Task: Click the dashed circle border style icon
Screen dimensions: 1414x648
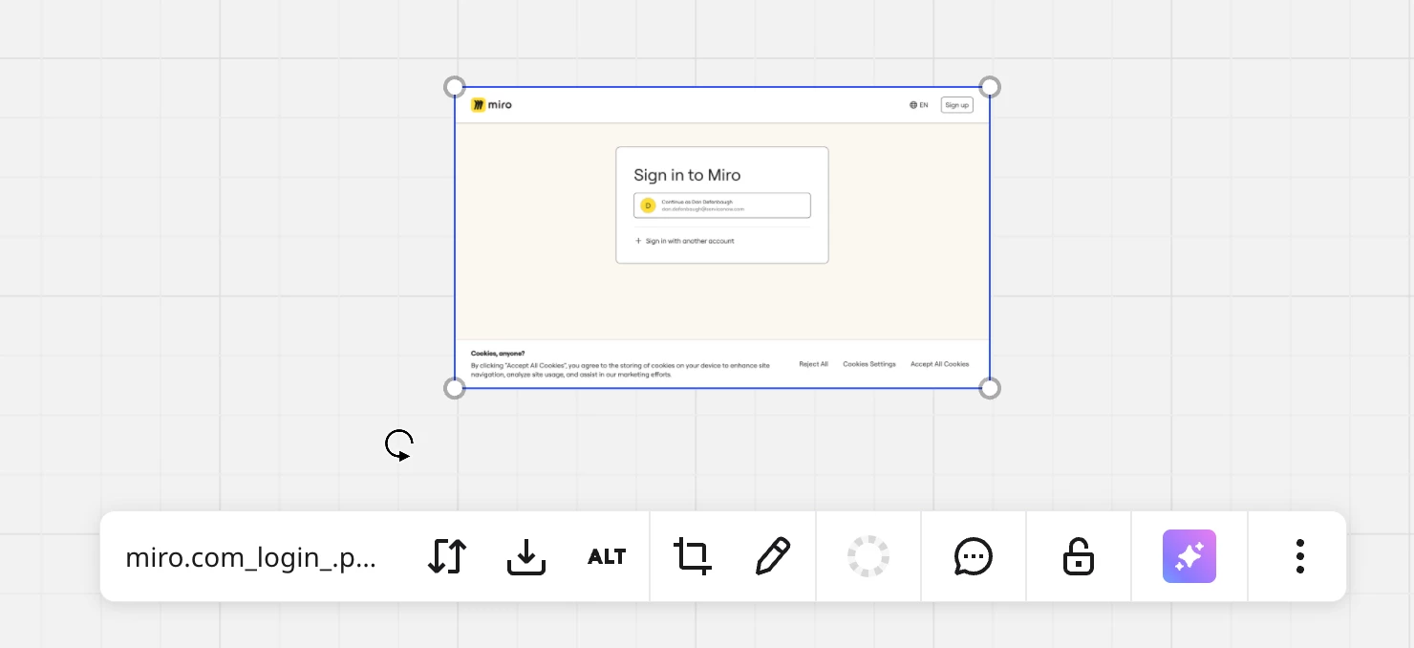Action: (868, 556)
